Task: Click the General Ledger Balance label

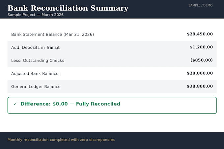Action: (36, 87)
